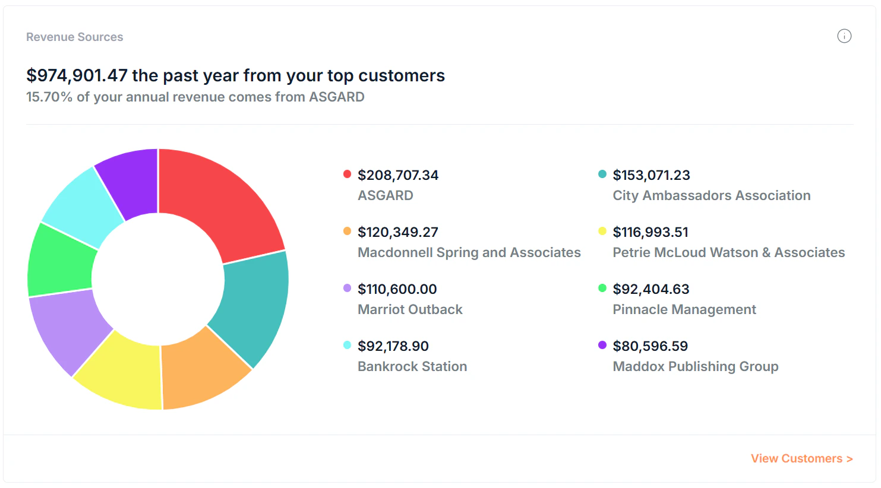Select the purple Marriot Outback legend dot
Image resolution: width=881 pixels, height=488 pixels.
[347, 288]
